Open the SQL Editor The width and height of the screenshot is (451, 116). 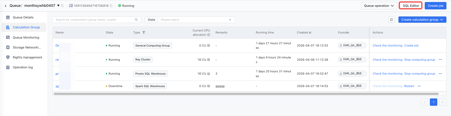411,6
